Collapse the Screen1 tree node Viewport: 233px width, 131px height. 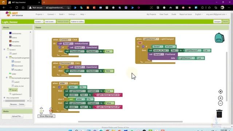(x=4, y=49)
